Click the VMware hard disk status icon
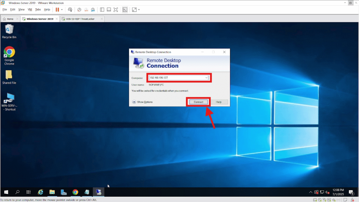The height and width of the screenshot is (202, 359). coord(315,200)
